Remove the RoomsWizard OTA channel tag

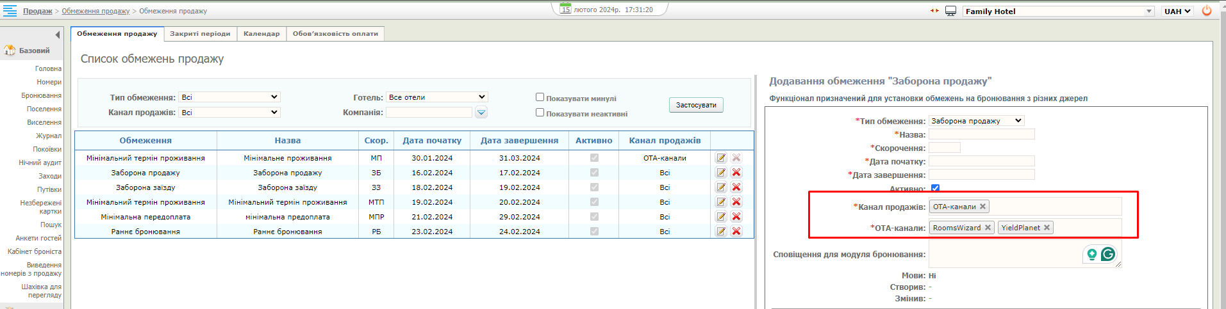point(988,228)
